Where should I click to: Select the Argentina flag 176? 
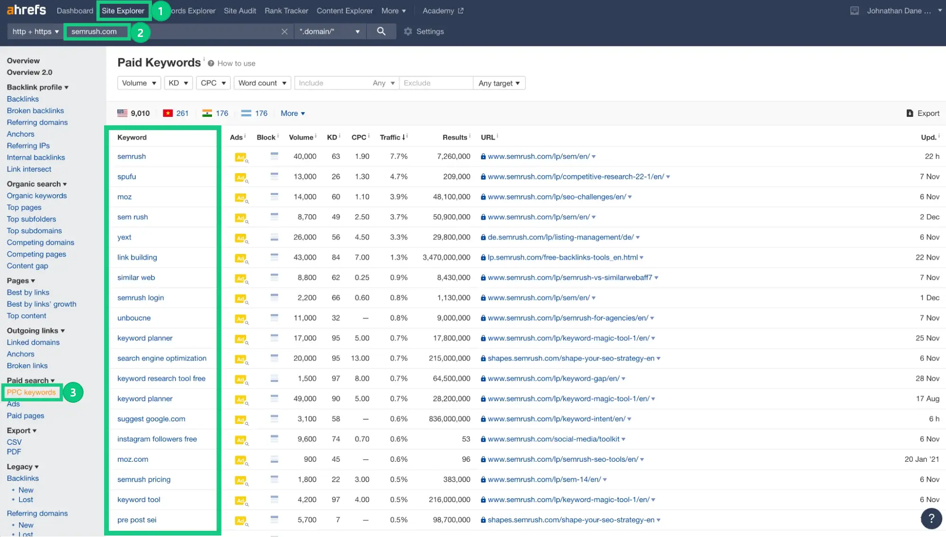coord(254,114)
